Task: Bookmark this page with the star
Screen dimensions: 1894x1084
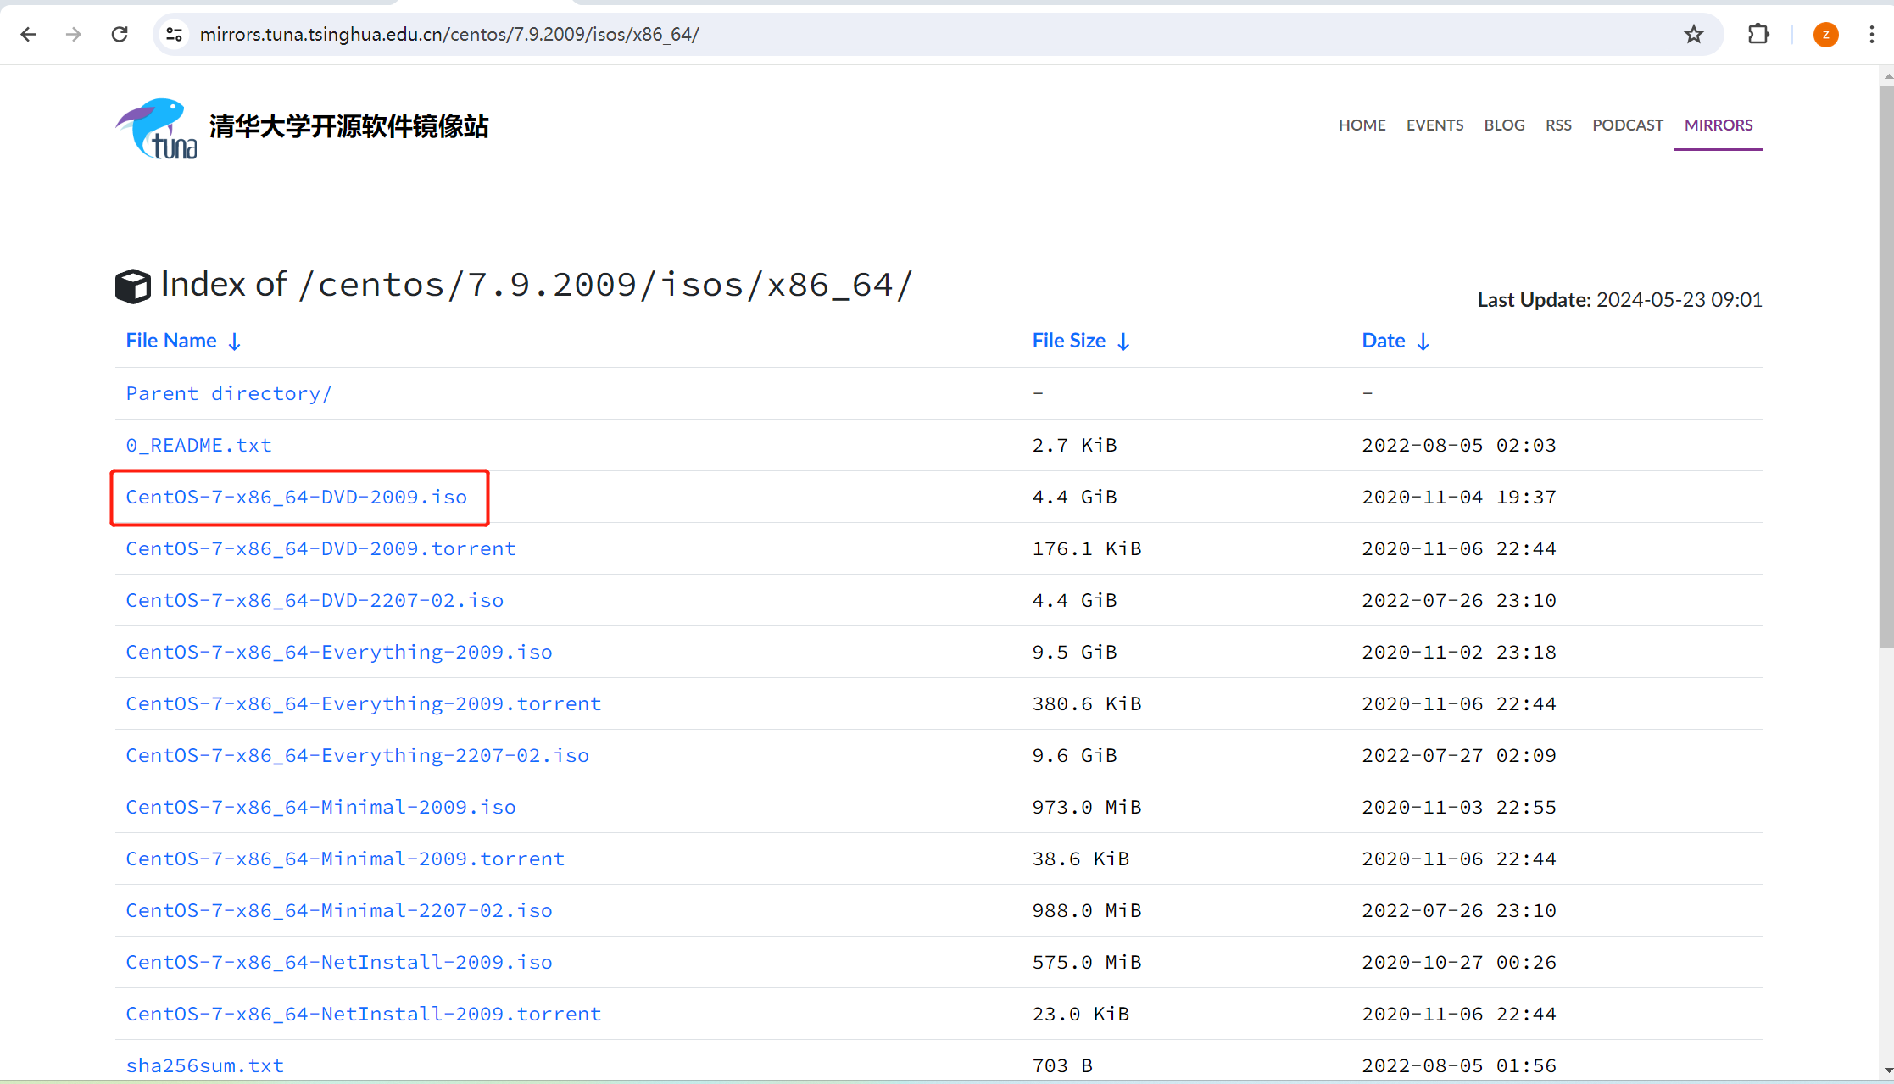Action: tap(1693, 34)
